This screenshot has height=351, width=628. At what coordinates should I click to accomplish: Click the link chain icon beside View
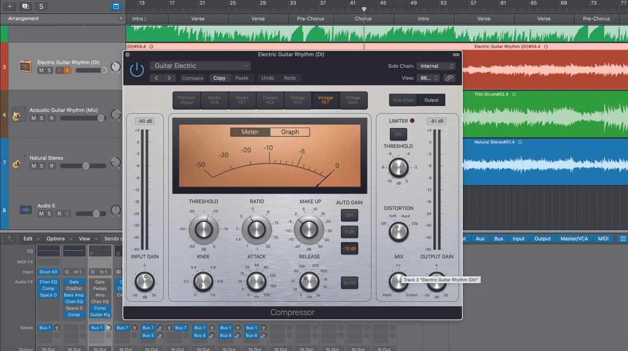(x=449, y=77)
